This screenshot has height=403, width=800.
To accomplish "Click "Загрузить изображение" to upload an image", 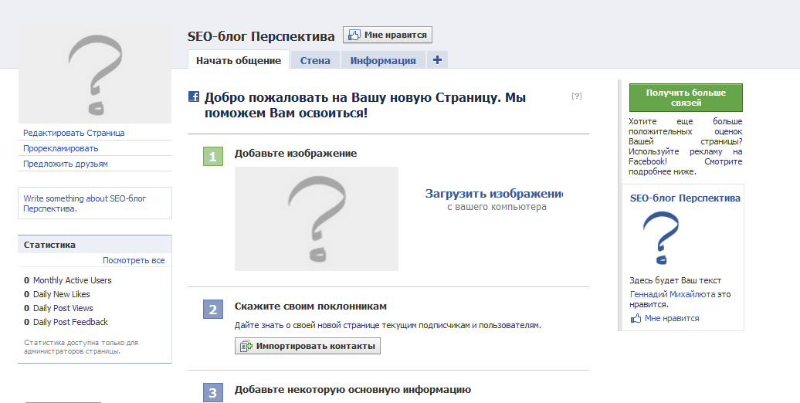I will pos(494,193).
